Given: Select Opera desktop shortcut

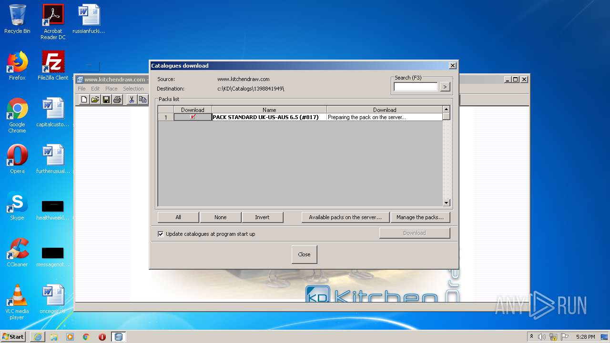Looking at the screenshot, I should point(17,159).
